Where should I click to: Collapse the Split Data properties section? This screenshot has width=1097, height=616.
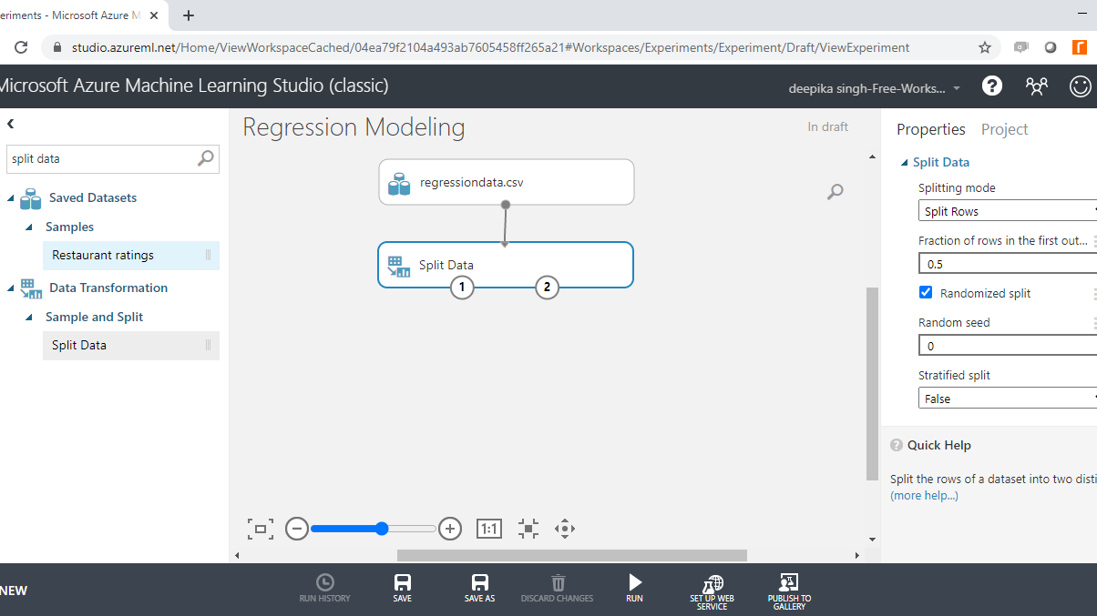point(904,163)
